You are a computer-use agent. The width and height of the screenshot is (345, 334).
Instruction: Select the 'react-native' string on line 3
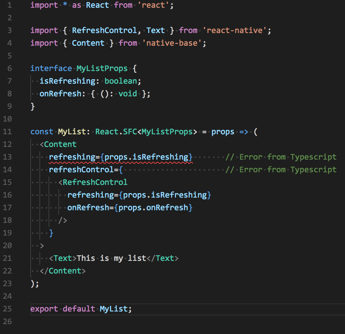pos(236,30)
